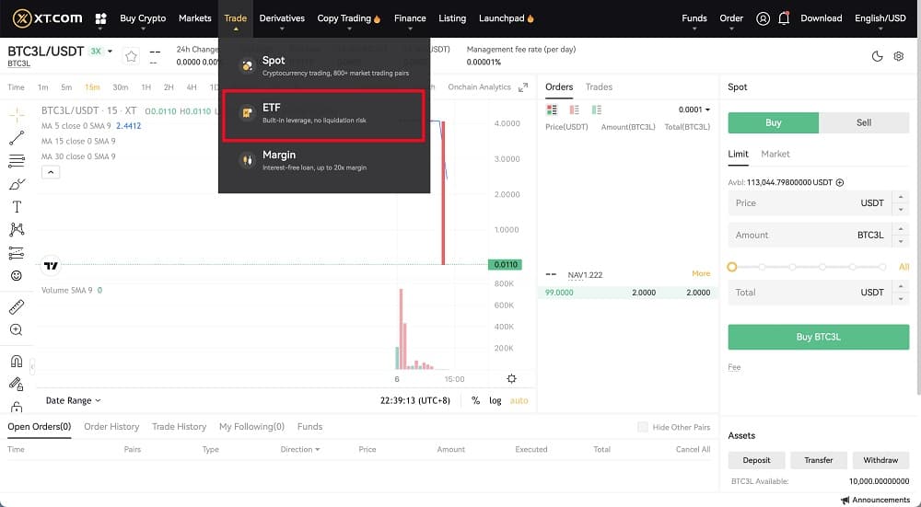This screenshot has height=507, width=921.
Task: Open the notifications bell
Action: coord(784,18)
